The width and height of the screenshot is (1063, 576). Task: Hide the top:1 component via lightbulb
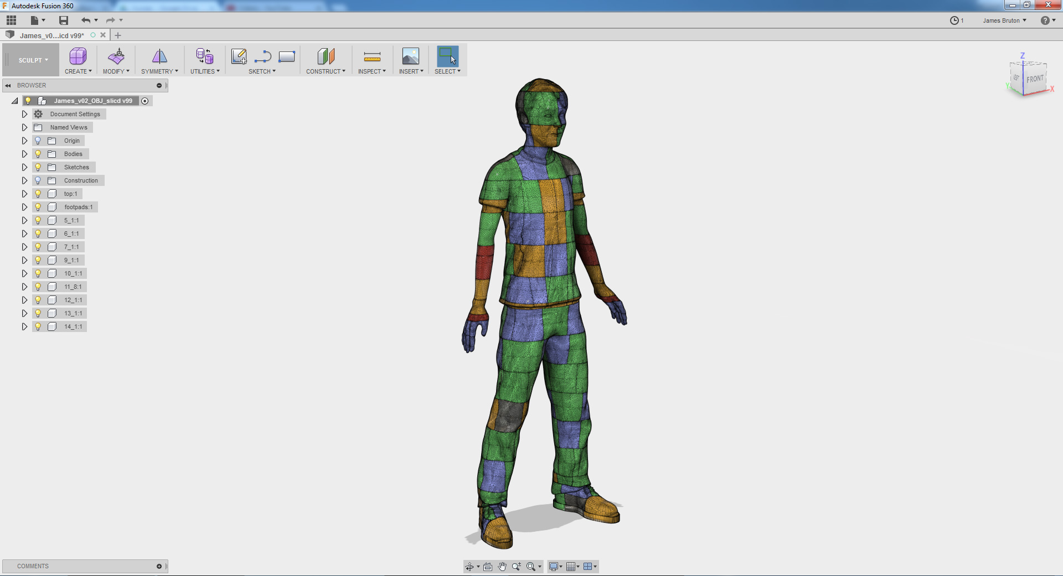(38, 194)
